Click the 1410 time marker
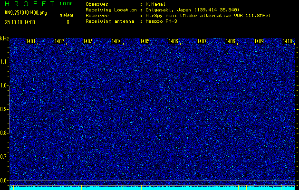Viewport: 299px width, 190px height. (x=288, y=41)
